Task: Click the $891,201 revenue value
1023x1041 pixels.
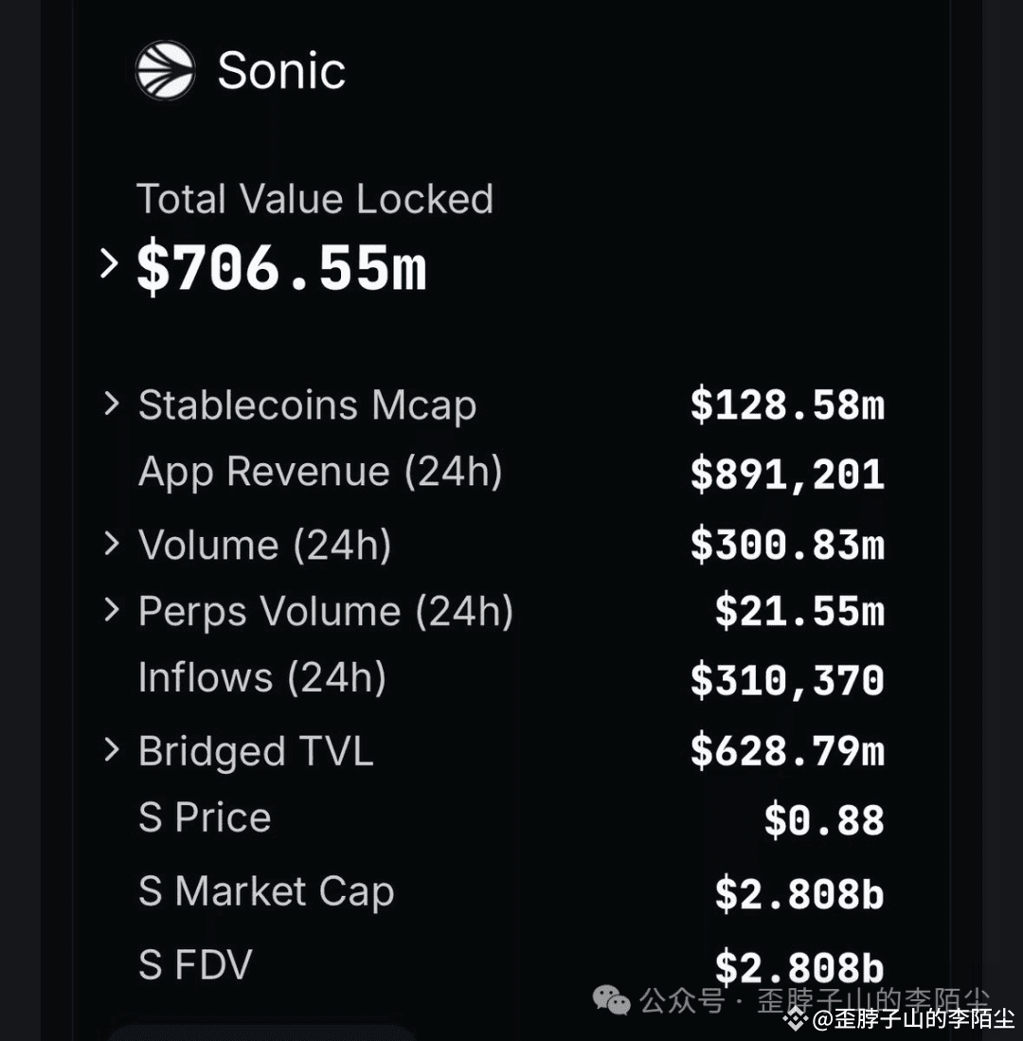Action: [x=787, y=476]
